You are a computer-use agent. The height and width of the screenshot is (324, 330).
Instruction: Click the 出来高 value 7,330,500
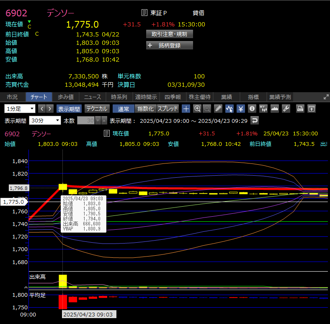84,76
